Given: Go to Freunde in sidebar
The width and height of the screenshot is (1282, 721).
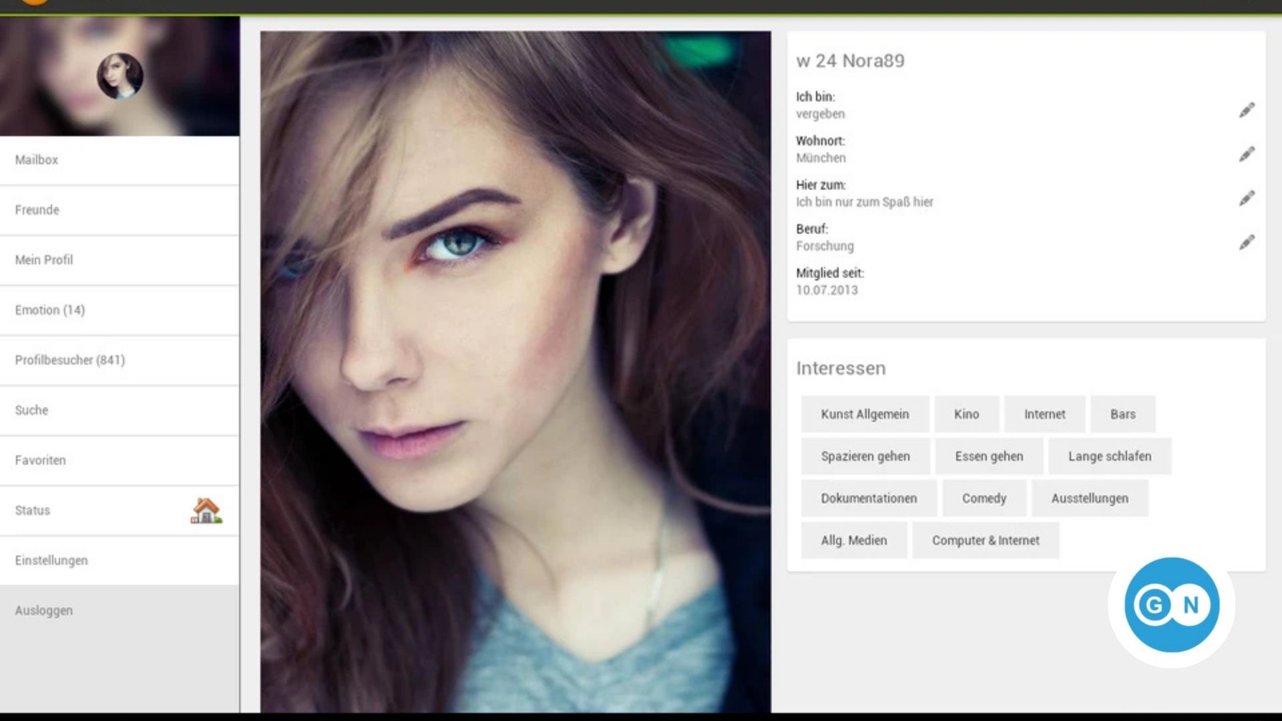Looking at the screenshot, I should (x=37, y=210).
